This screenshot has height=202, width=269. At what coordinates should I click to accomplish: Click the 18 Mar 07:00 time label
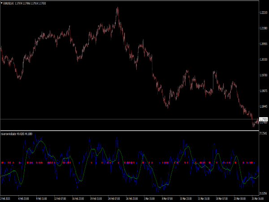pos(222,199)
